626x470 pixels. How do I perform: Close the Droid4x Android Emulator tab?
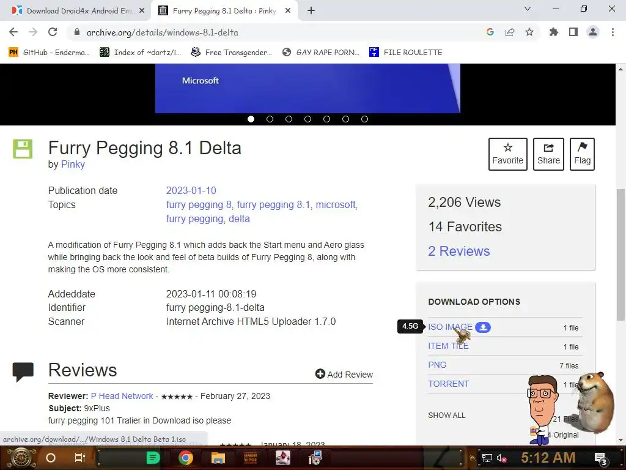tap(142, 11)
